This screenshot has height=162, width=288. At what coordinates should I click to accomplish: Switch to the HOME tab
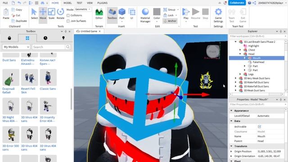(55, 3)
